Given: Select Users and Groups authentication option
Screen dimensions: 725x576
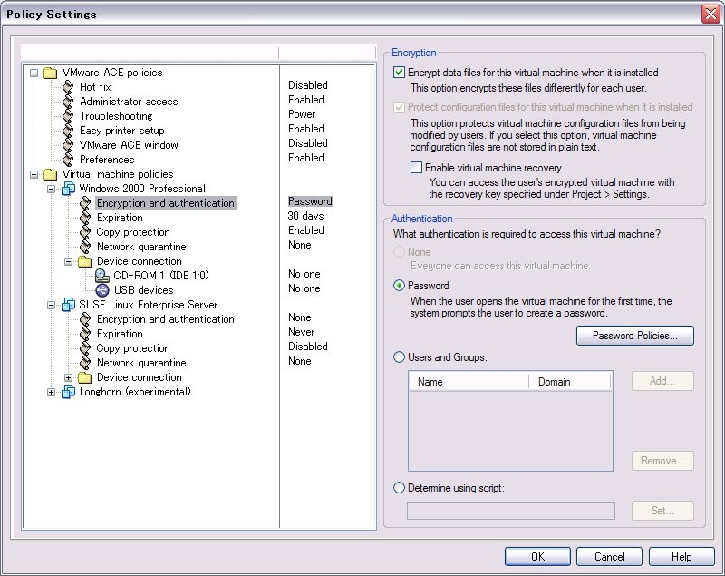Looking at the screenshot, I should pos(399,357).
